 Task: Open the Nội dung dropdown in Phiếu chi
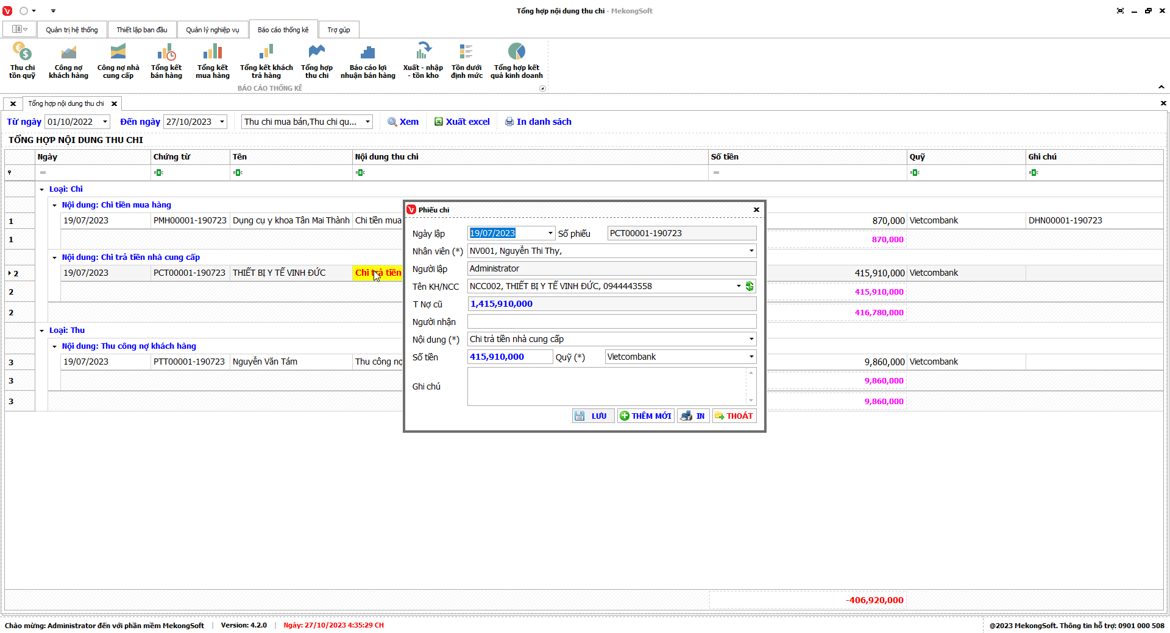click(751, 339)
